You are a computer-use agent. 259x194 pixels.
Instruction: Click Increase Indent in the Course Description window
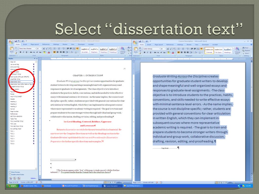pos(195,49)
